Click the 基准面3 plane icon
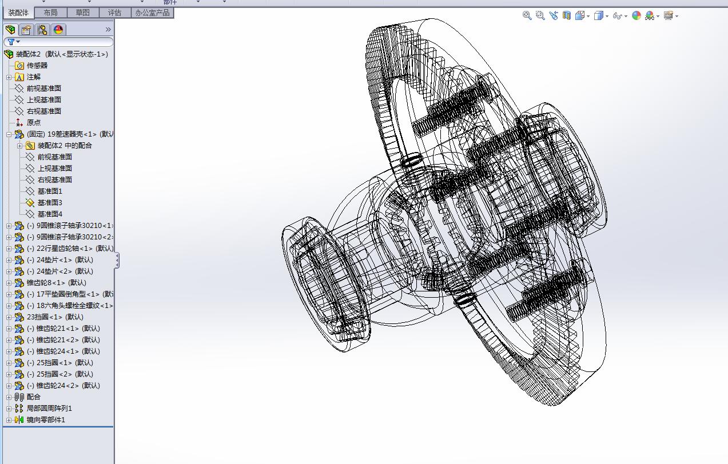 coord(30,202)
